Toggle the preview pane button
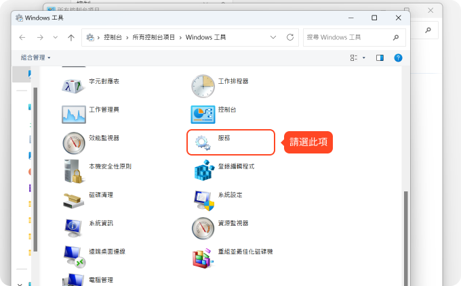461x286 pixels. click(380, 57)
